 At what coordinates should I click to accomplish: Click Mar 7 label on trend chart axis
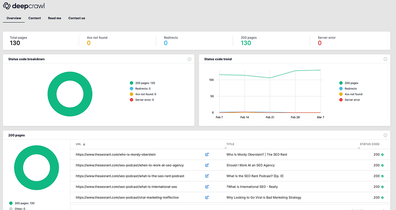click(x=321, y=117)
